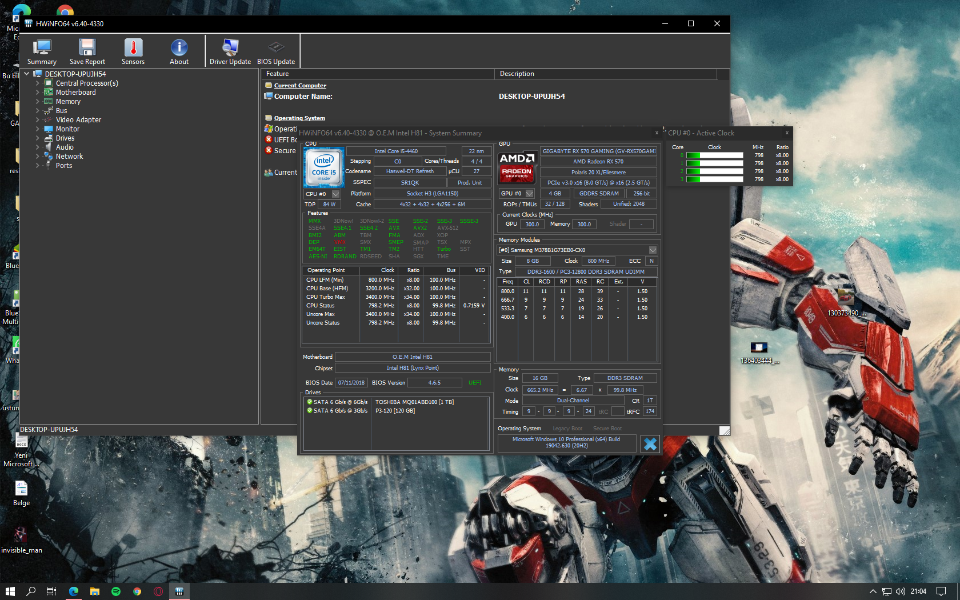Image resolution: width=960 pixels, height=600 pixels.
Task: Open the GPU #0 selector dropdown
Action: (x=530, y=194)
